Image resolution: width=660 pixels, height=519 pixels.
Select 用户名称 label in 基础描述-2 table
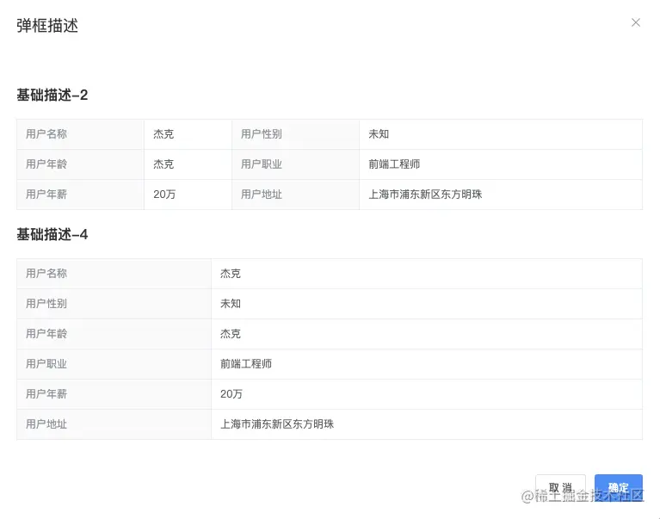click(x=46, y=134)
